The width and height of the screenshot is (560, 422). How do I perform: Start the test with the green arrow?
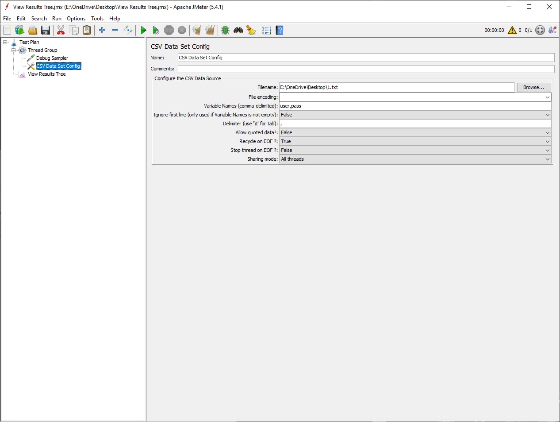[x=143, y=30]
